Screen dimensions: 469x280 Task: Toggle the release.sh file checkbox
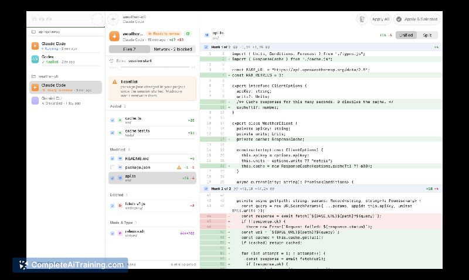pyautogui.click(x=112, y=233)
